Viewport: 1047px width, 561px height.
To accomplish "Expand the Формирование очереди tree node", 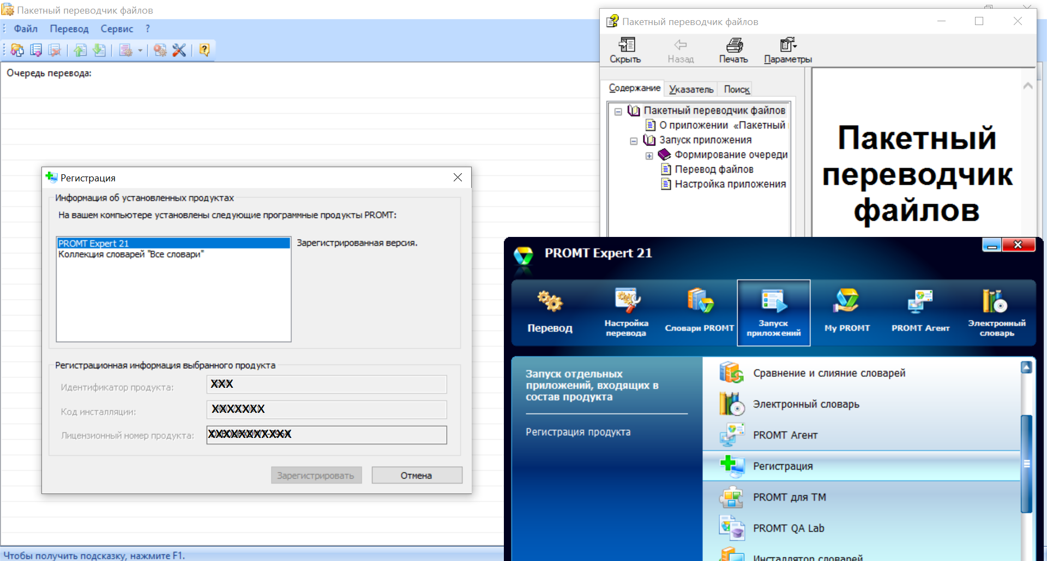I will (649, 156).
